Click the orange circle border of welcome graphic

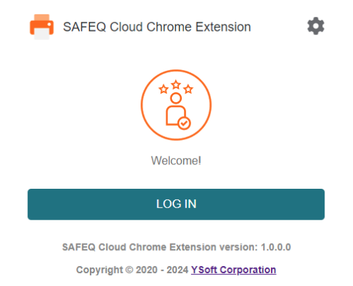pyautogui.click(x=176, y=70)
